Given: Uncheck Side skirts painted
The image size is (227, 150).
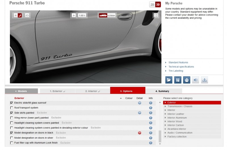Looking at the screenshot, I should click(x=12, y=113).
